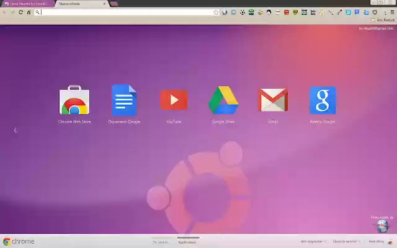Open the Altri Preferiti bookmarks folder
The width and height of the screenshot is (397, 248).
point(383,20)
